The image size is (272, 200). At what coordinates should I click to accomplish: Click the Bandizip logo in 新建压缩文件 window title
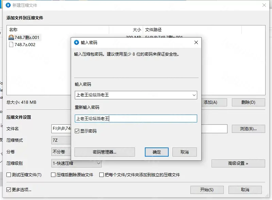coord(8,5)
